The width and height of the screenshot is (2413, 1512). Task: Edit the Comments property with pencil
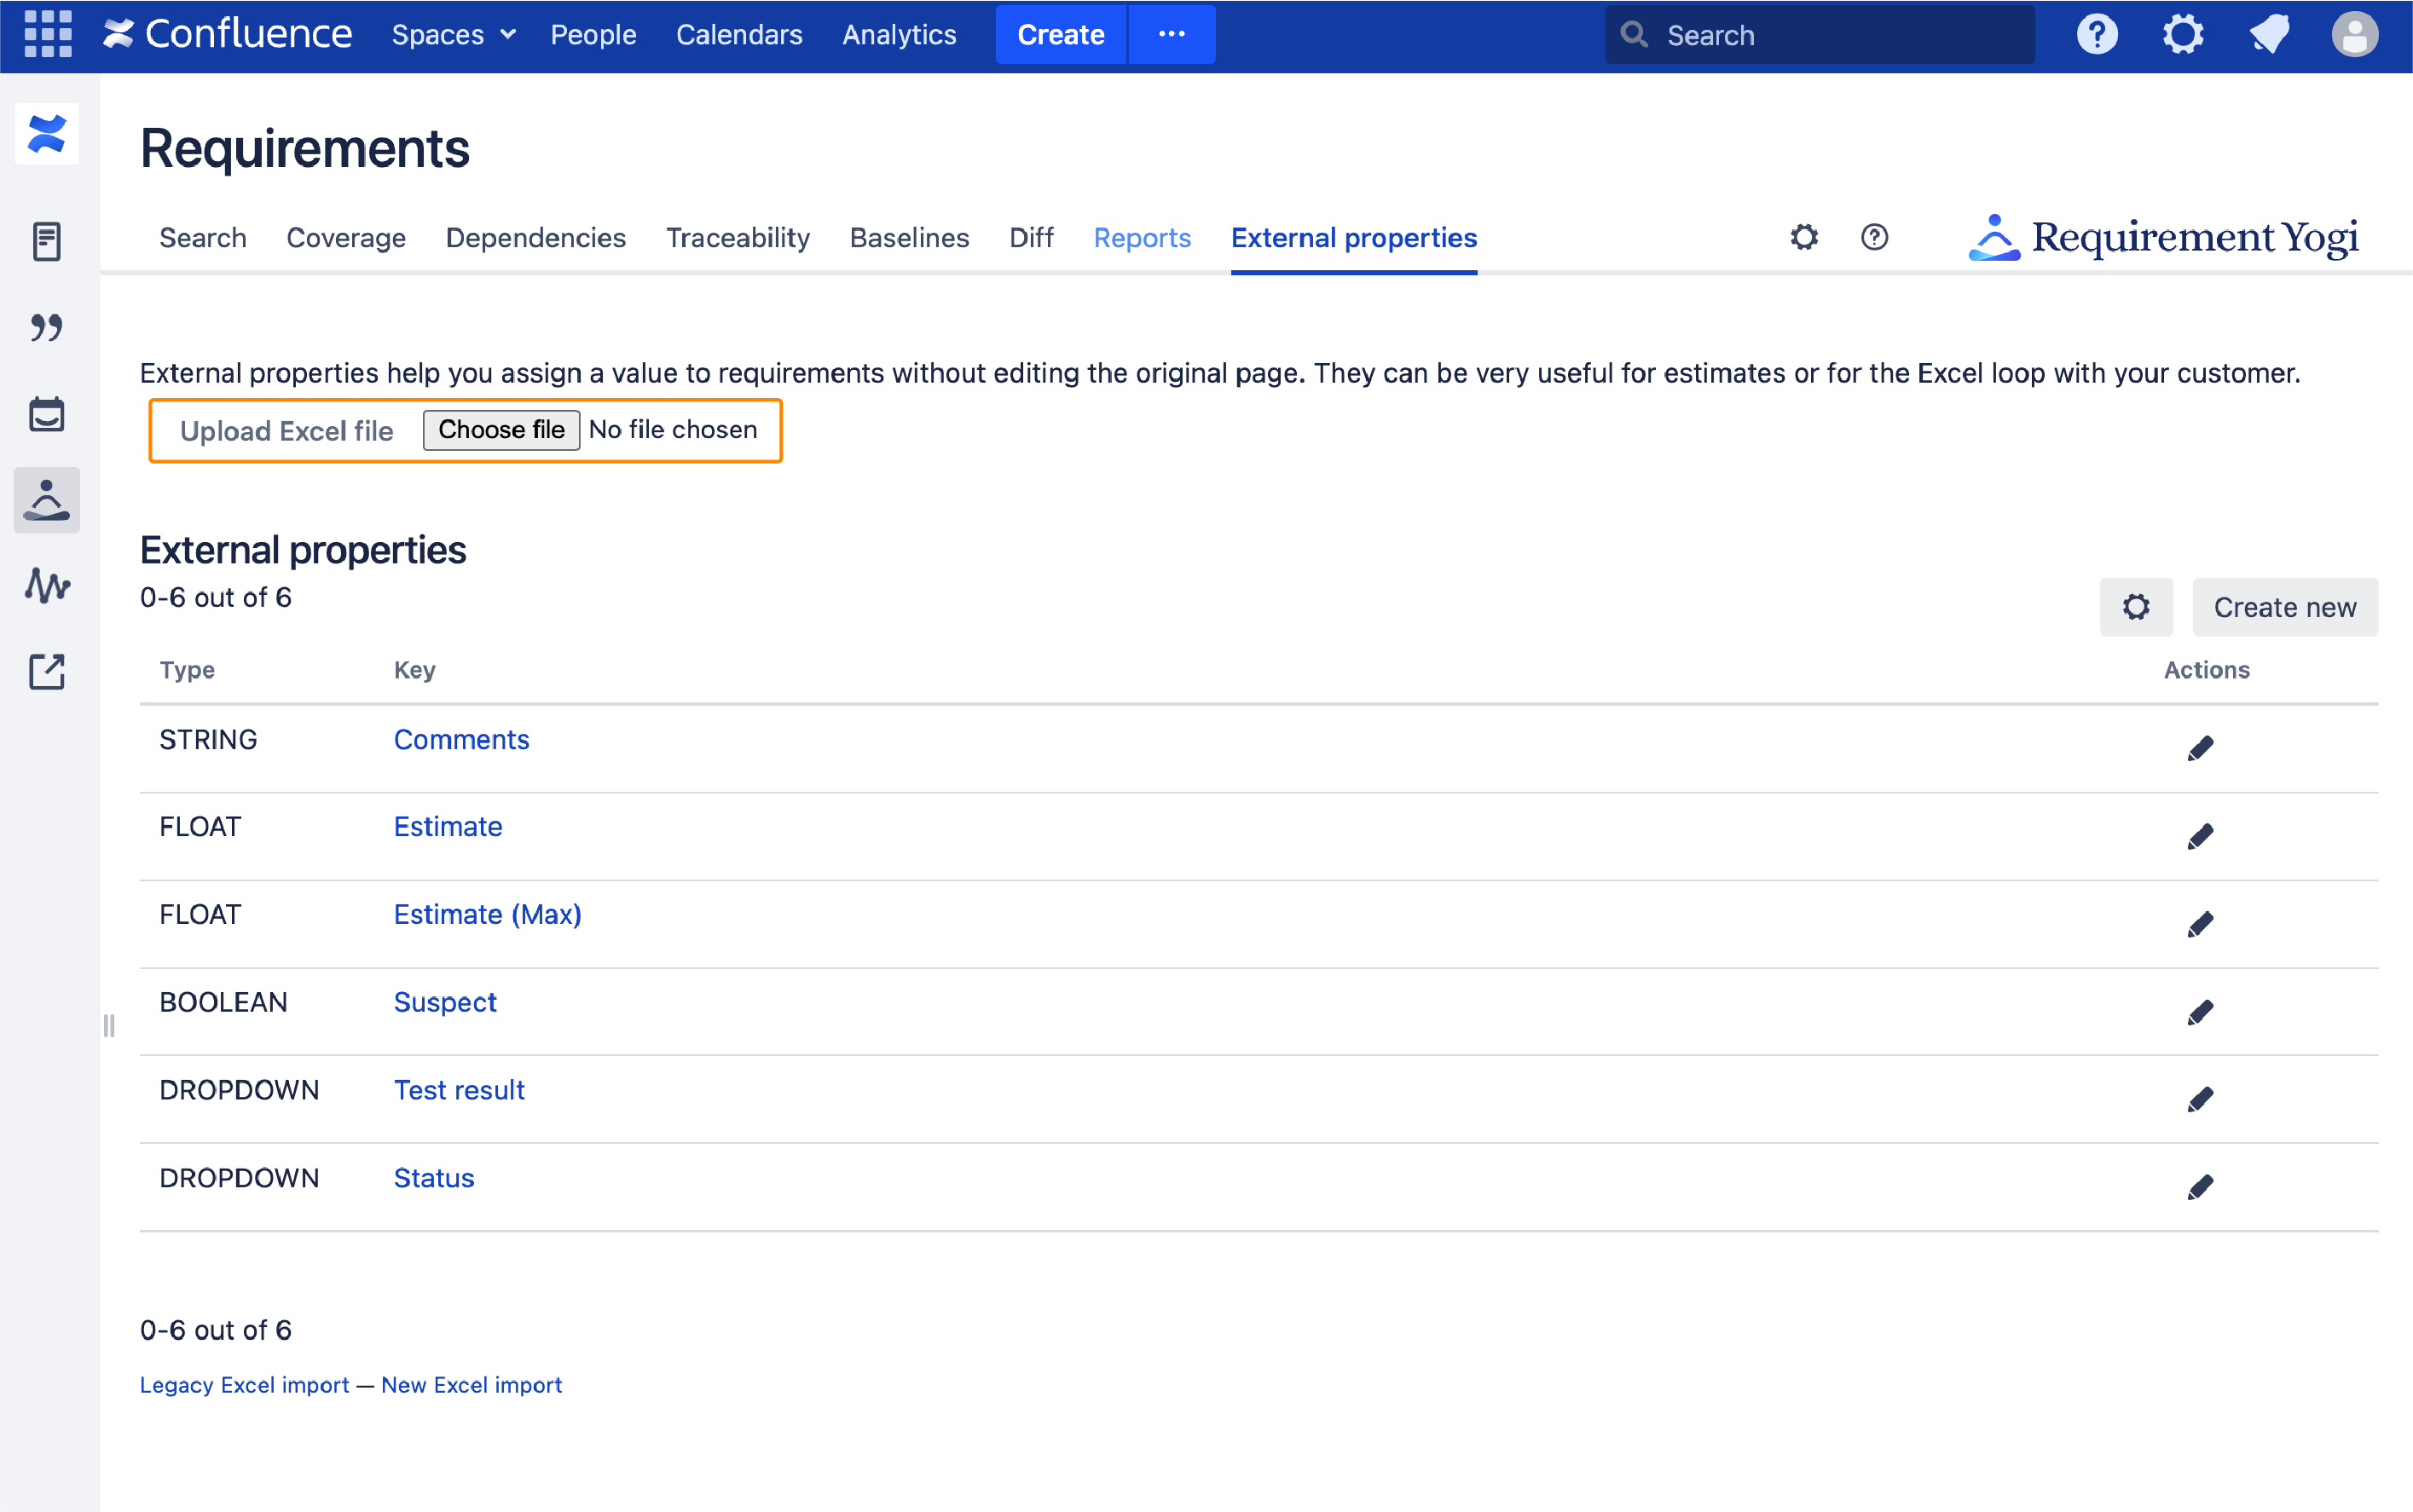[2199, 748]
